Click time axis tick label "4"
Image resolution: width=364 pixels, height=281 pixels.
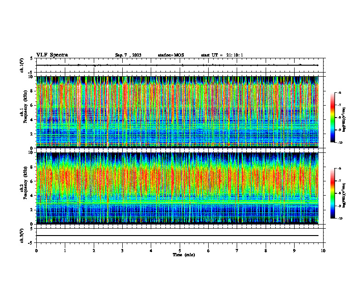click(x=151, y=251)
